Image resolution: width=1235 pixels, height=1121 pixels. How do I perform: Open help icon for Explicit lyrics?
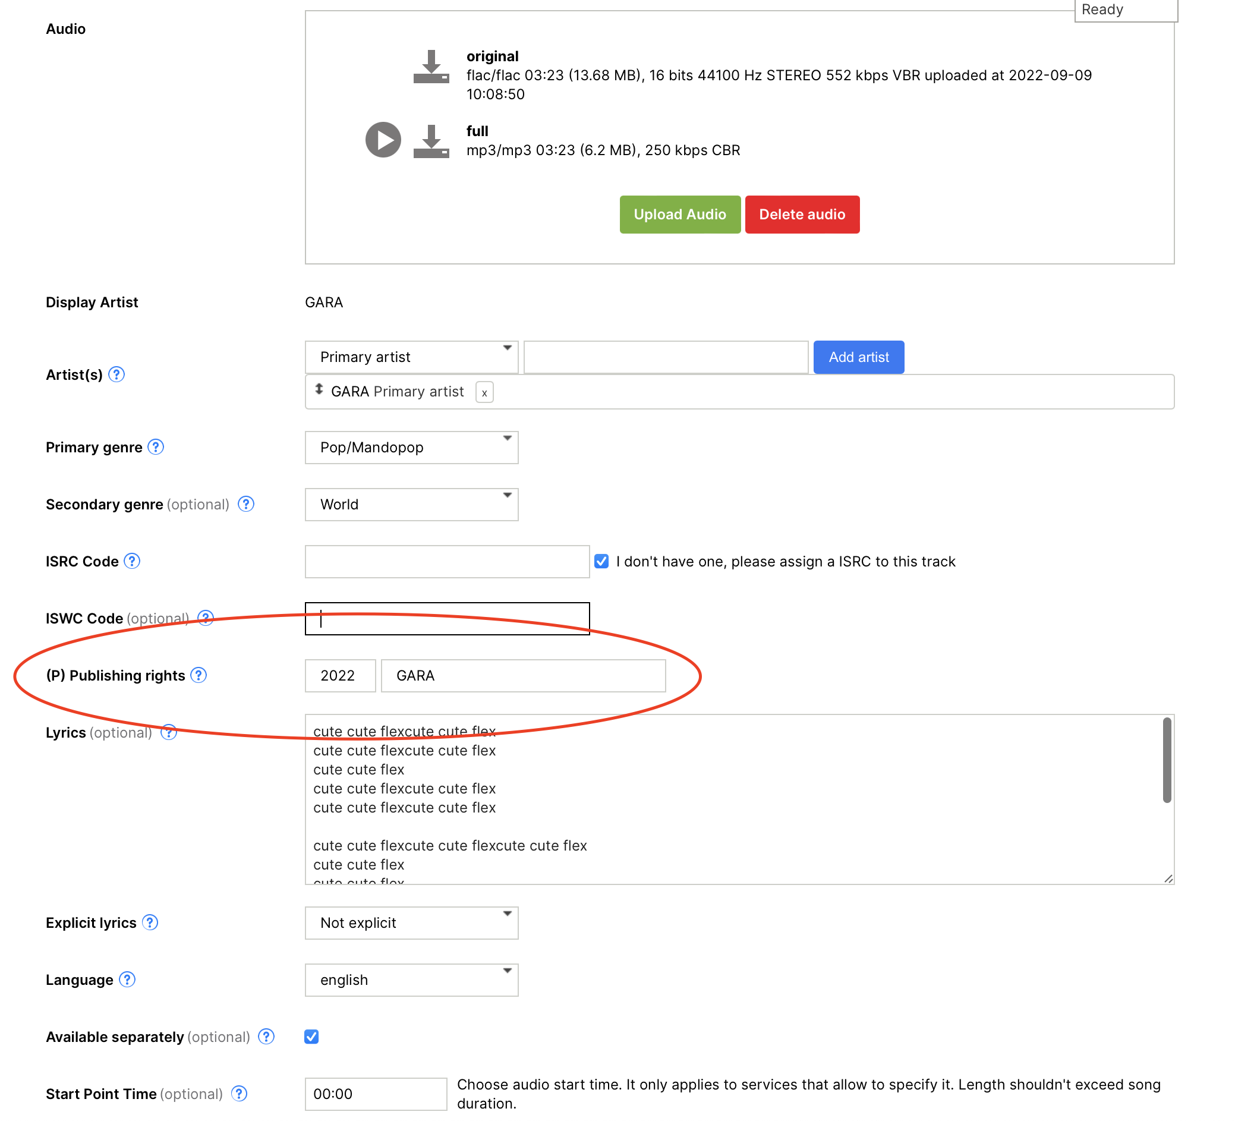[x=150, y=922]
